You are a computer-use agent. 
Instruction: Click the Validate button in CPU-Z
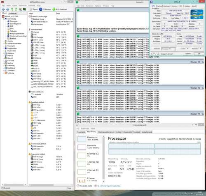(x=188, y=54)
